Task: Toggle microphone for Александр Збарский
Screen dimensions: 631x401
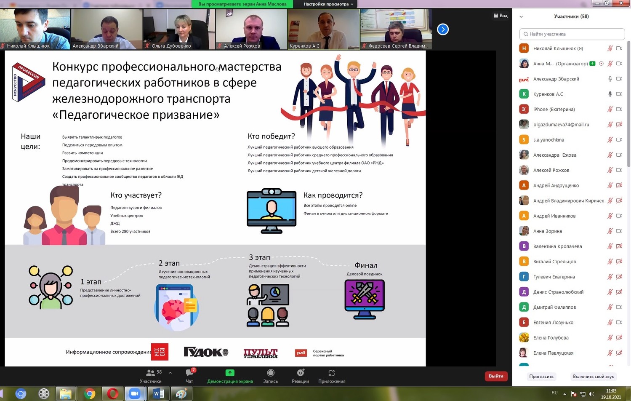Action: [x=610, y=79]
